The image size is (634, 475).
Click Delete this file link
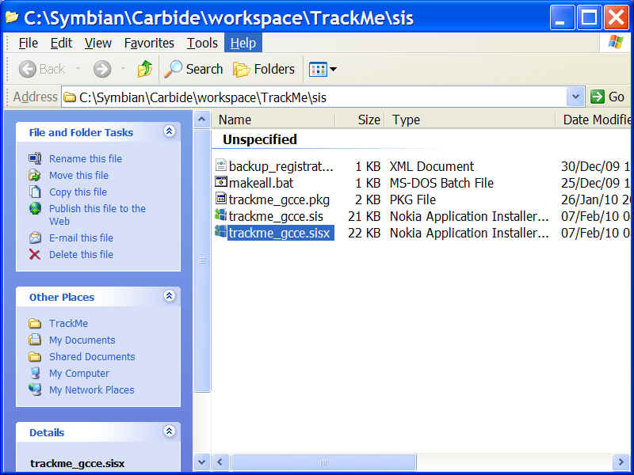click(81, 254)
